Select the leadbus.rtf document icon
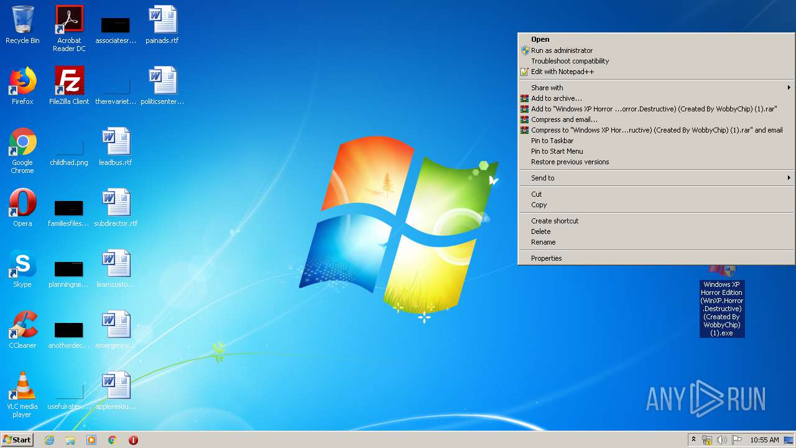This screenshot has width=796, height=448. point(116,147)
